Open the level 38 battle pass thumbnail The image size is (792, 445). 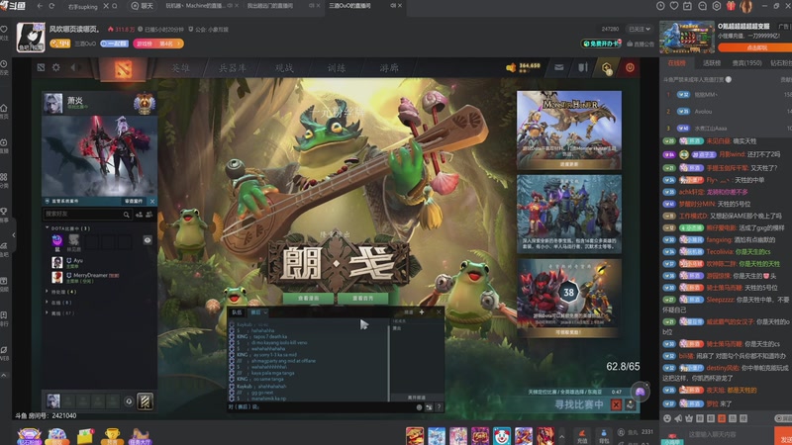point(568,299)
